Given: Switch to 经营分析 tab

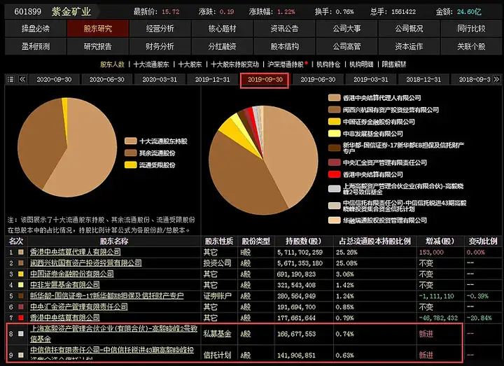Looking at the screenshot, I should pos(160,29).
